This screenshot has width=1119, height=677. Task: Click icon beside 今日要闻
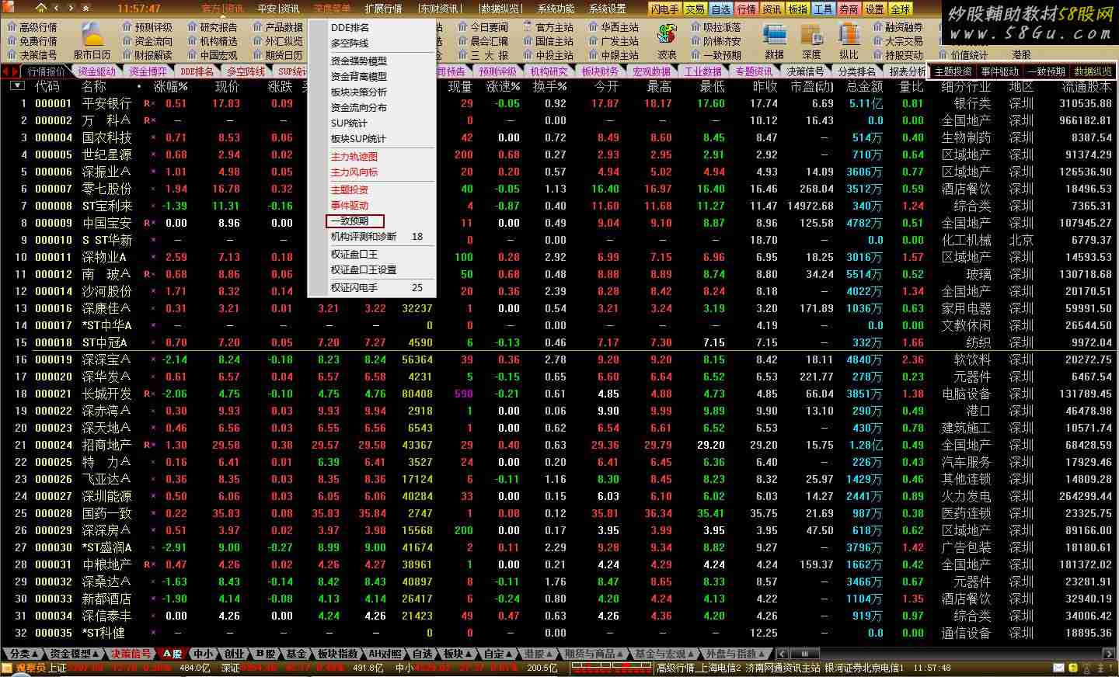click(x=462, y=26)
